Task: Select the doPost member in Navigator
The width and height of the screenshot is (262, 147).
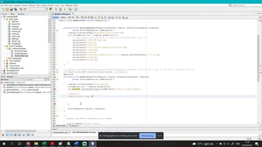Action: pyautogui.click(x=28, y=87)
